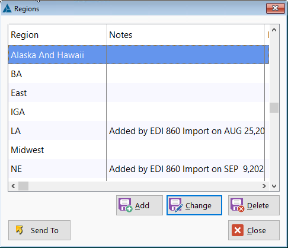Viewport: 288px width, 248px height.
Task: Click the scroll down arrow of list
Action: tap(274, 186)
